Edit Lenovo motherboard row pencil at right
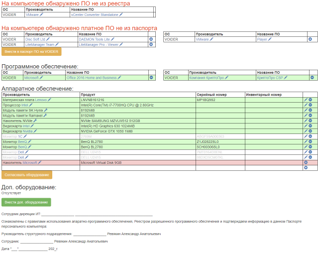 pos(306,100)
